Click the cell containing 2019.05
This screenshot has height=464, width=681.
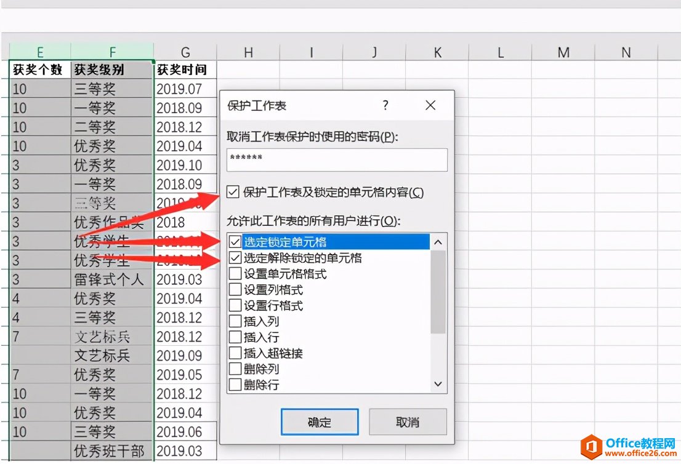tap(185, 375)
